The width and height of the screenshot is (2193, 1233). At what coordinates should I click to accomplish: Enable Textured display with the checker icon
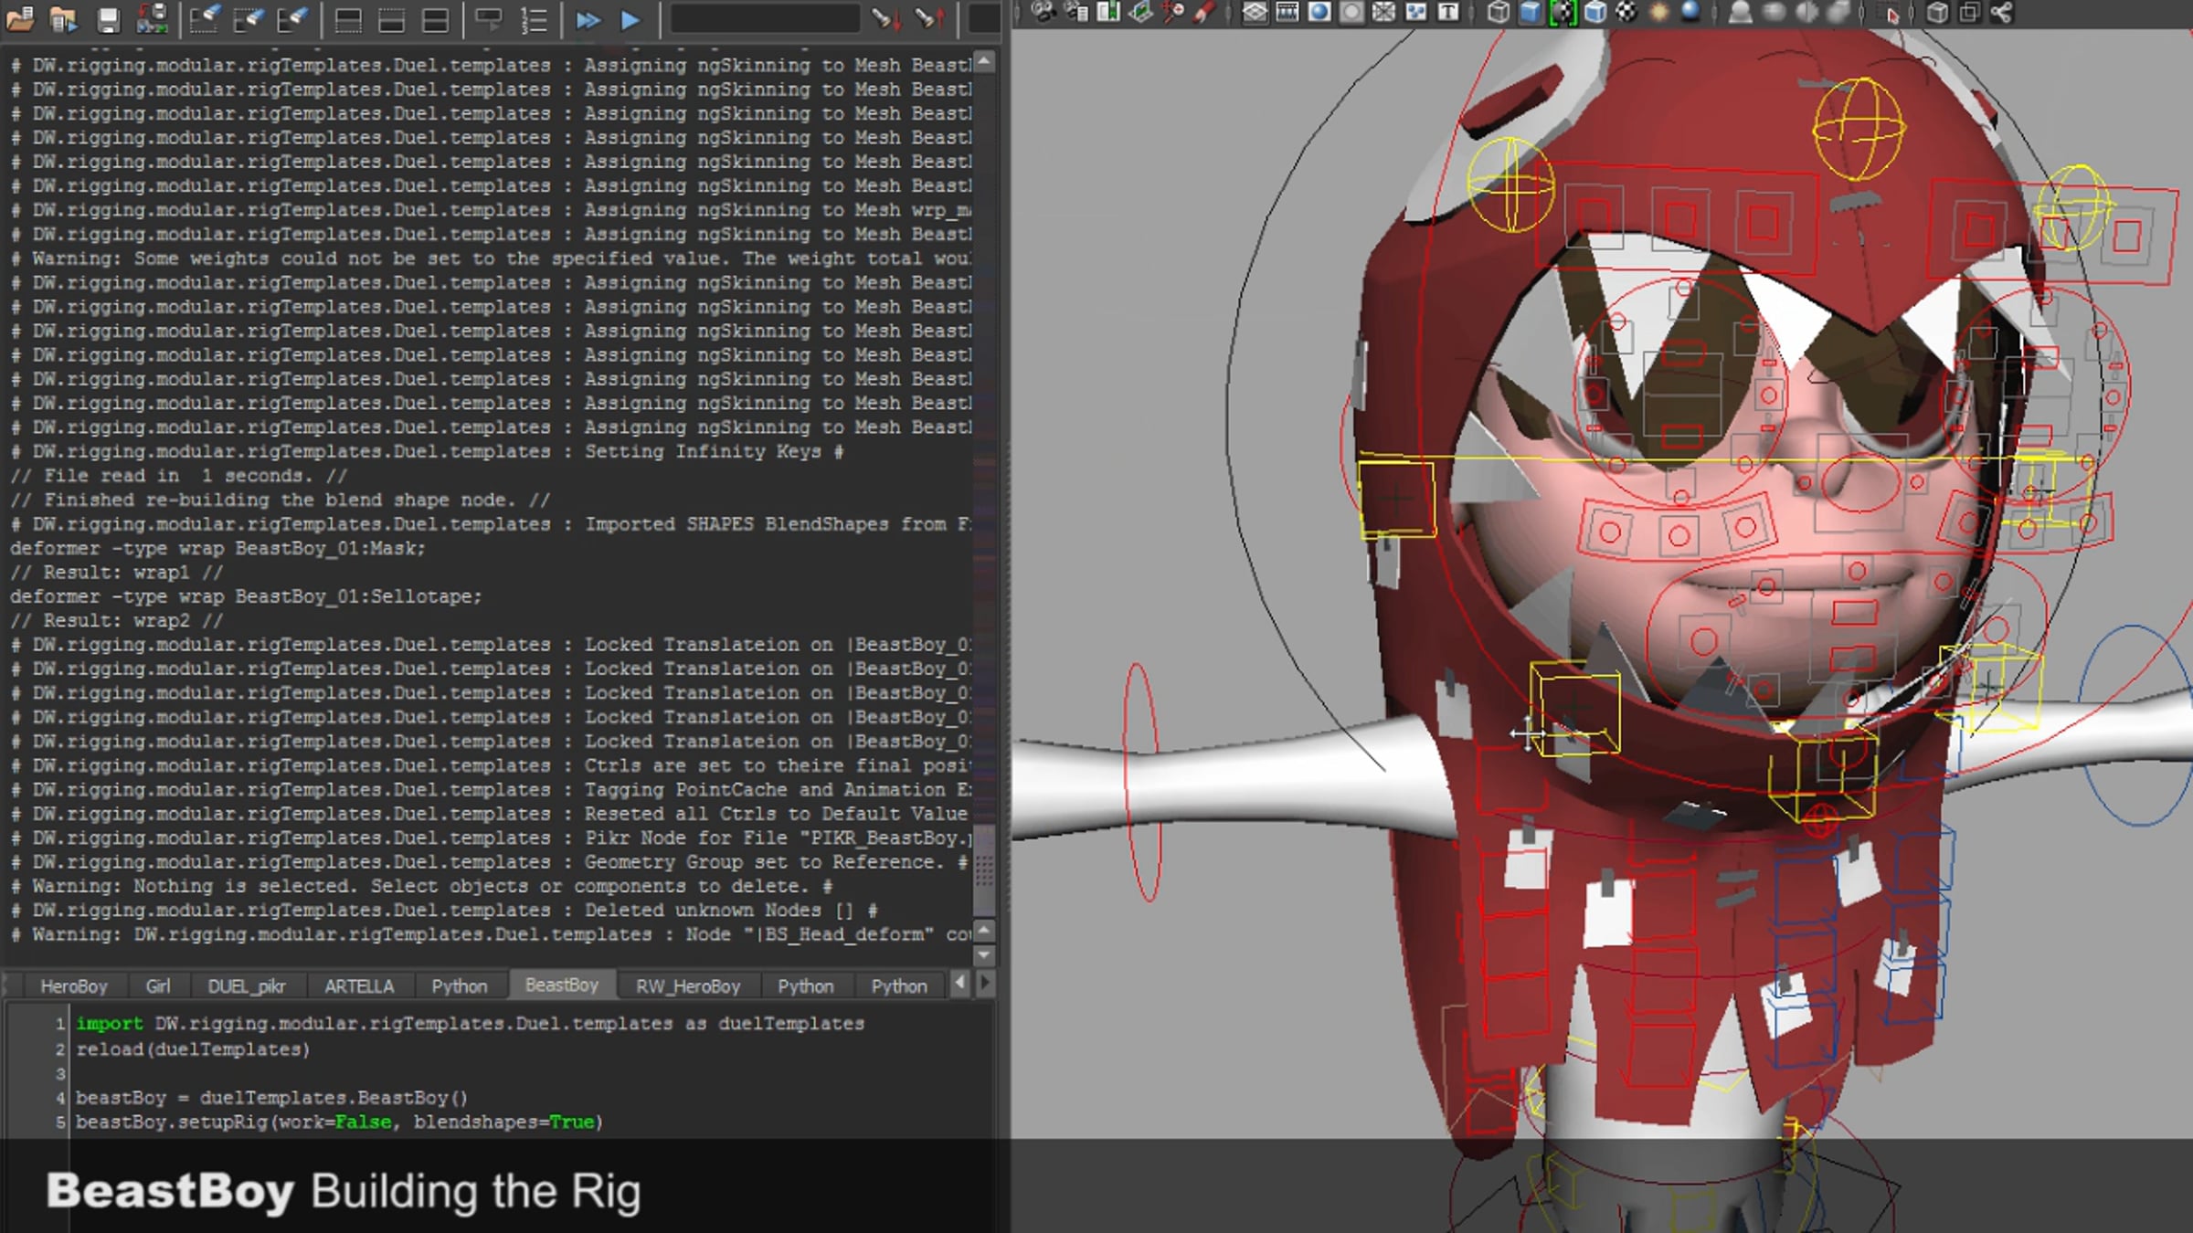click(x=1627, y=12)
